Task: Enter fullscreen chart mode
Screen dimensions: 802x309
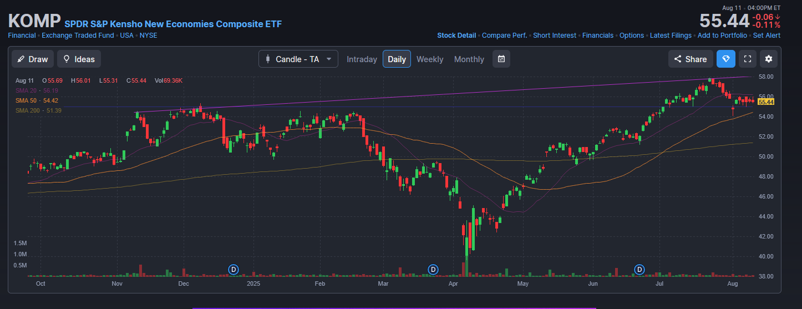Action: (x=747, y=59)
